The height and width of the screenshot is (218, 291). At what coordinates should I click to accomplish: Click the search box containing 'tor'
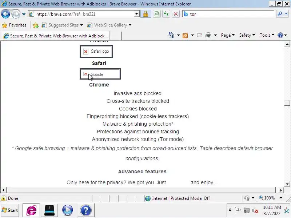(x=228, y=14)
